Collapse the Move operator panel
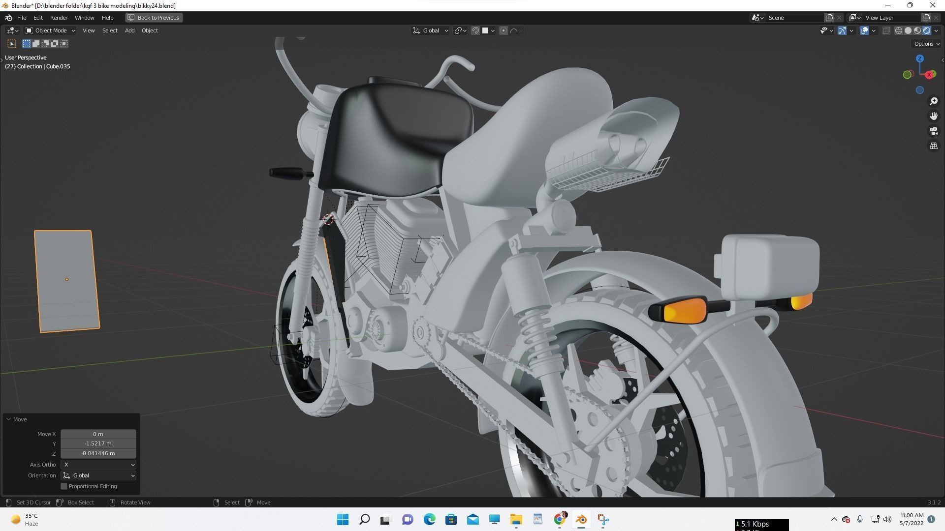The width and height of the screenshot is (945, 531). (x=8, y=419)
